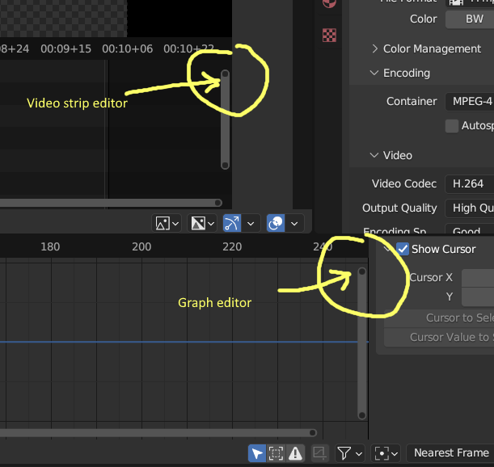This screenshot has width=494, height=467.
Task: Click frame 200 on graph editor ruler
Action: [x=141, y=247]
